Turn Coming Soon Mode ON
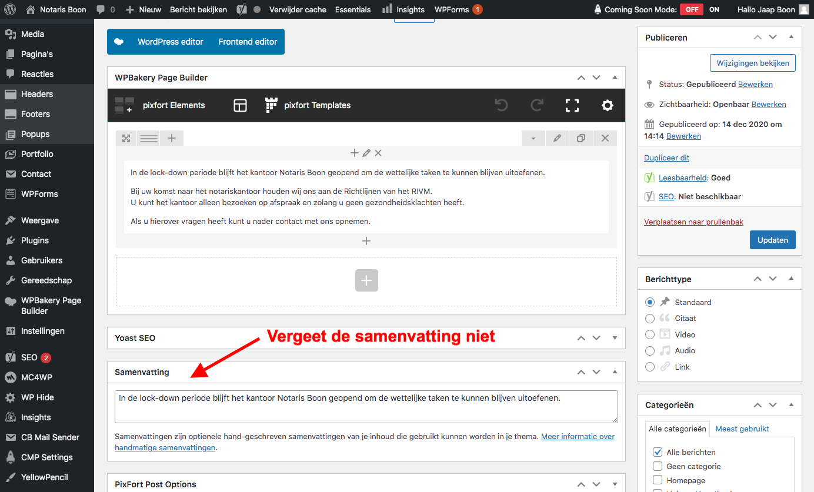Screen dimensions: 814x492 (714, 9)
